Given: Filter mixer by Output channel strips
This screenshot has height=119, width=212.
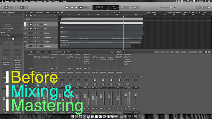Looking at the screenshot, I should tap(184, 52).
